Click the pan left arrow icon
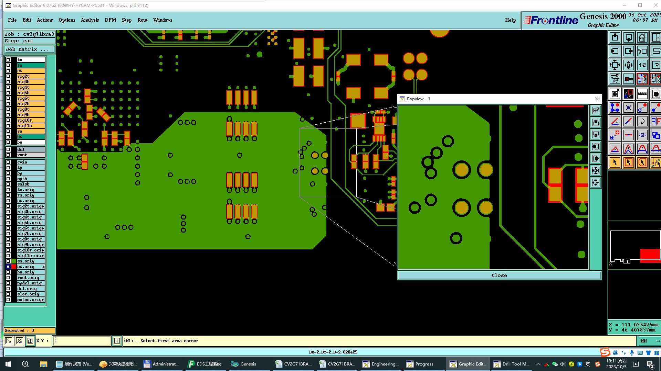 click(615, 51)
